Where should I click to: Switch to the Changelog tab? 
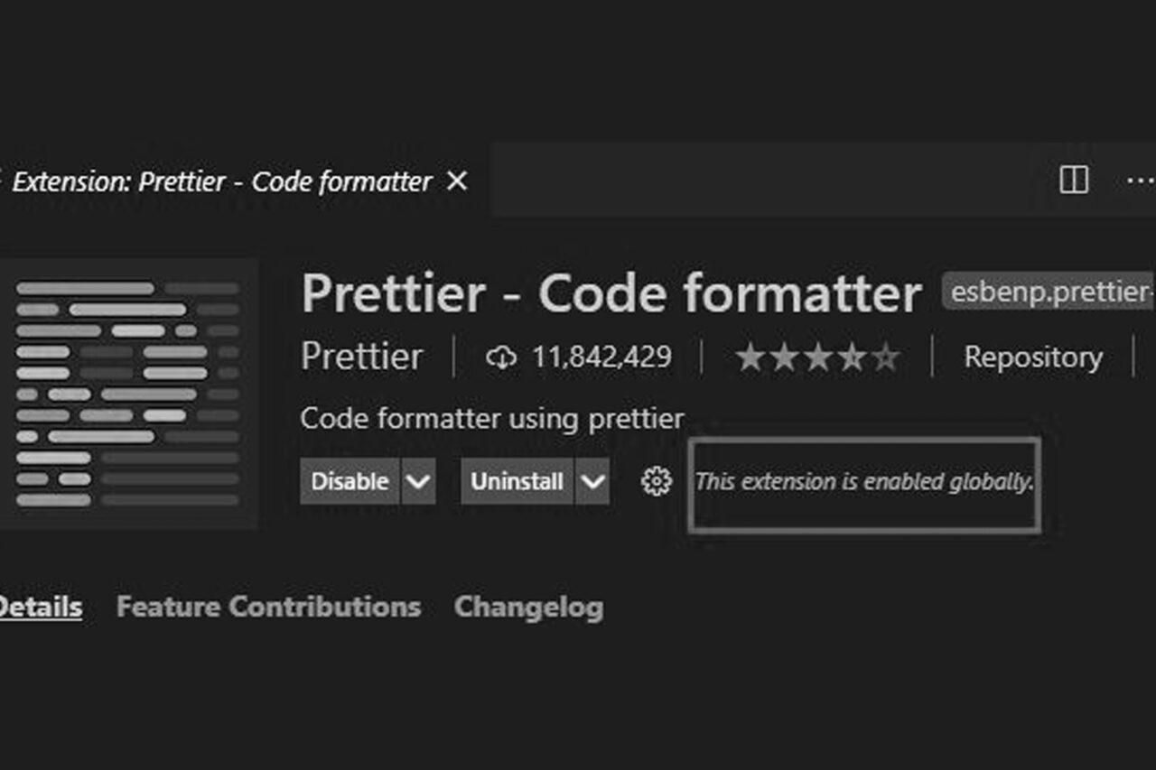coord(528,608)
